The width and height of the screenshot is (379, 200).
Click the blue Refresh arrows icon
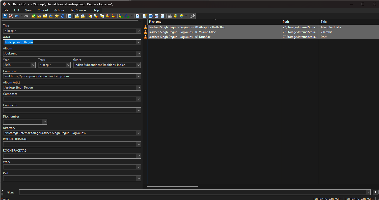[x=63, y=16]
